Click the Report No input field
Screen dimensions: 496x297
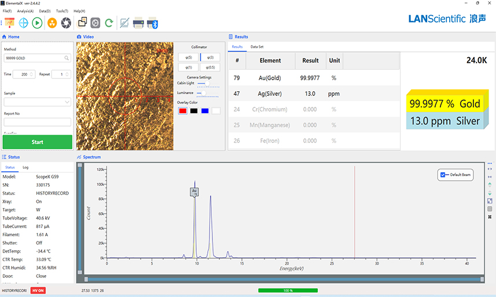coord(37,122)
